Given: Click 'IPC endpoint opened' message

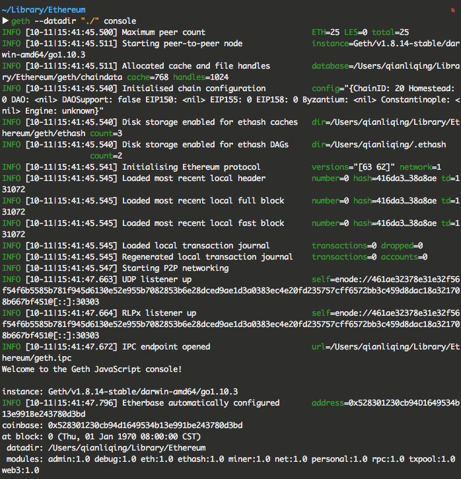Looking at the screenshot, I should pos(166,347).
